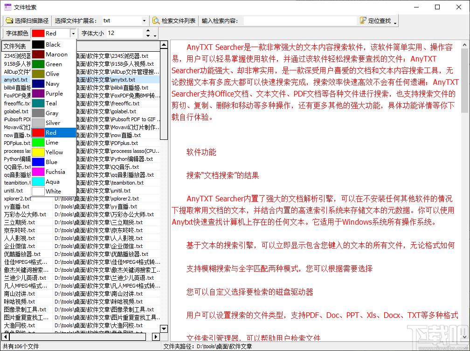Viewport: 470px width, 351px height.
Task: Click the 检索文件列表 button label
Action: pos(178,21)
